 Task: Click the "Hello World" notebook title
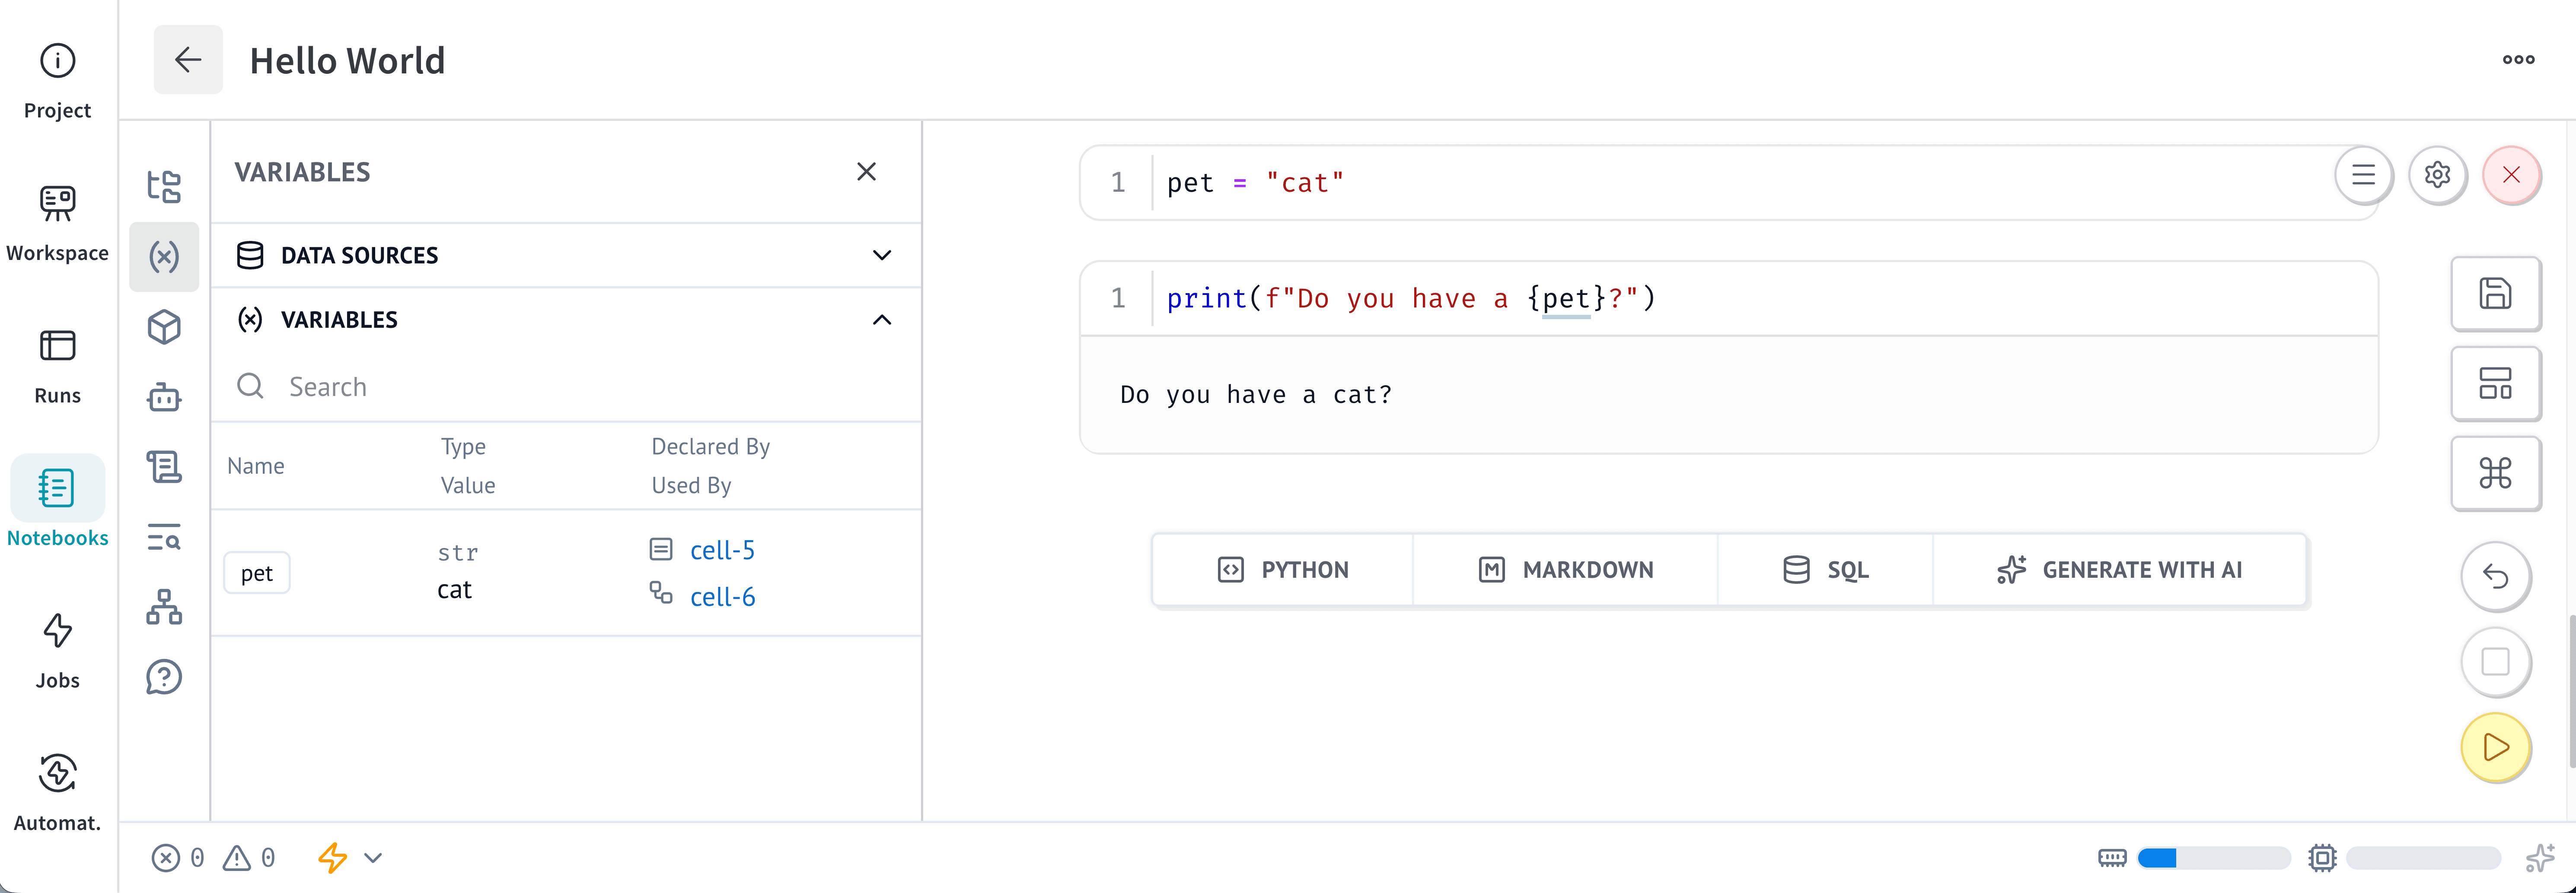[347, 61]
